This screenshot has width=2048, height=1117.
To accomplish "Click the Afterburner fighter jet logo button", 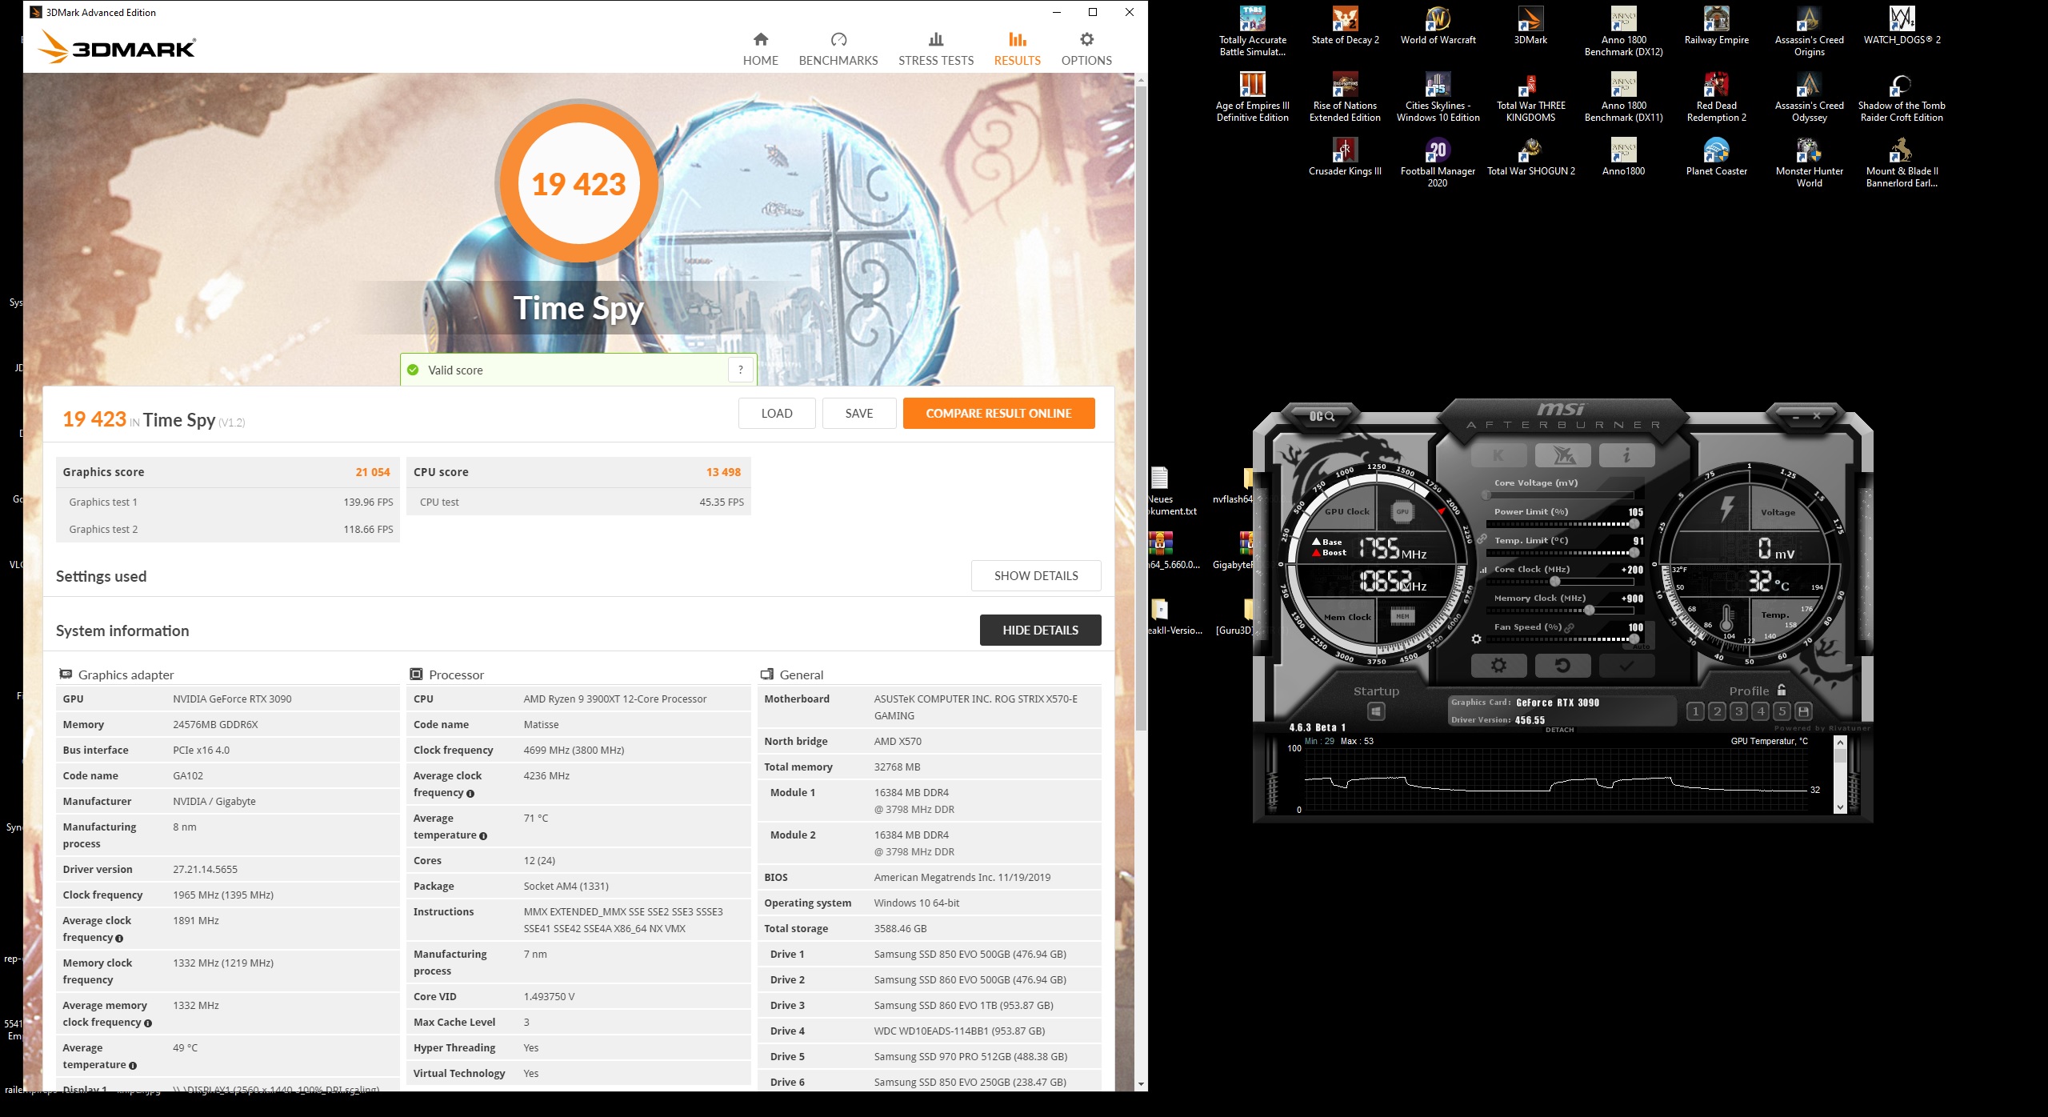I will (1562, 455).
